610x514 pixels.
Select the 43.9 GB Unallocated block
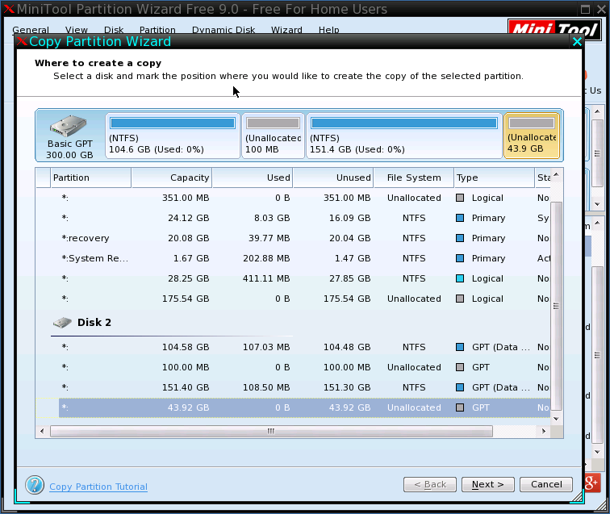coord(532,136)
